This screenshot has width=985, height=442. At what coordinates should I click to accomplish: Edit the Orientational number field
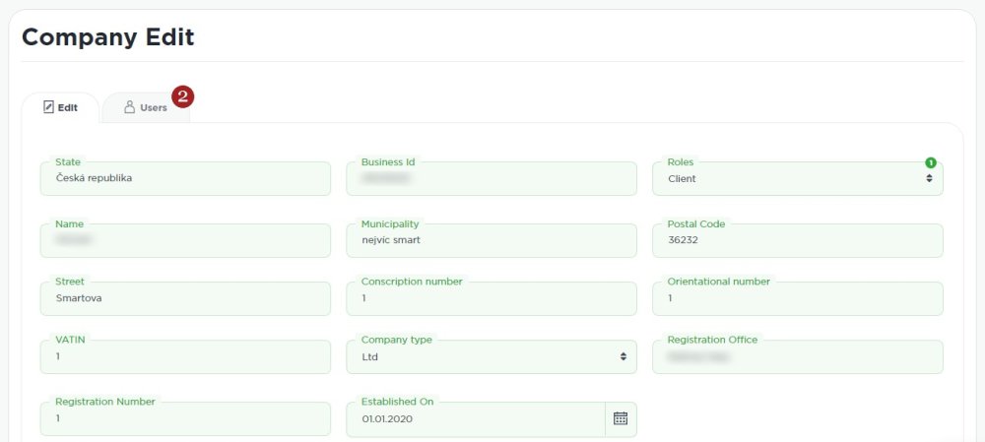click(x=798, y=297)
